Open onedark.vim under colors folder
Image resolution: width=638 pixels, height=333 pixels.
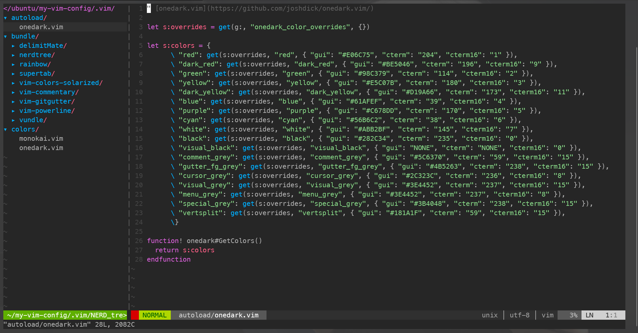[x=41, y=148]
